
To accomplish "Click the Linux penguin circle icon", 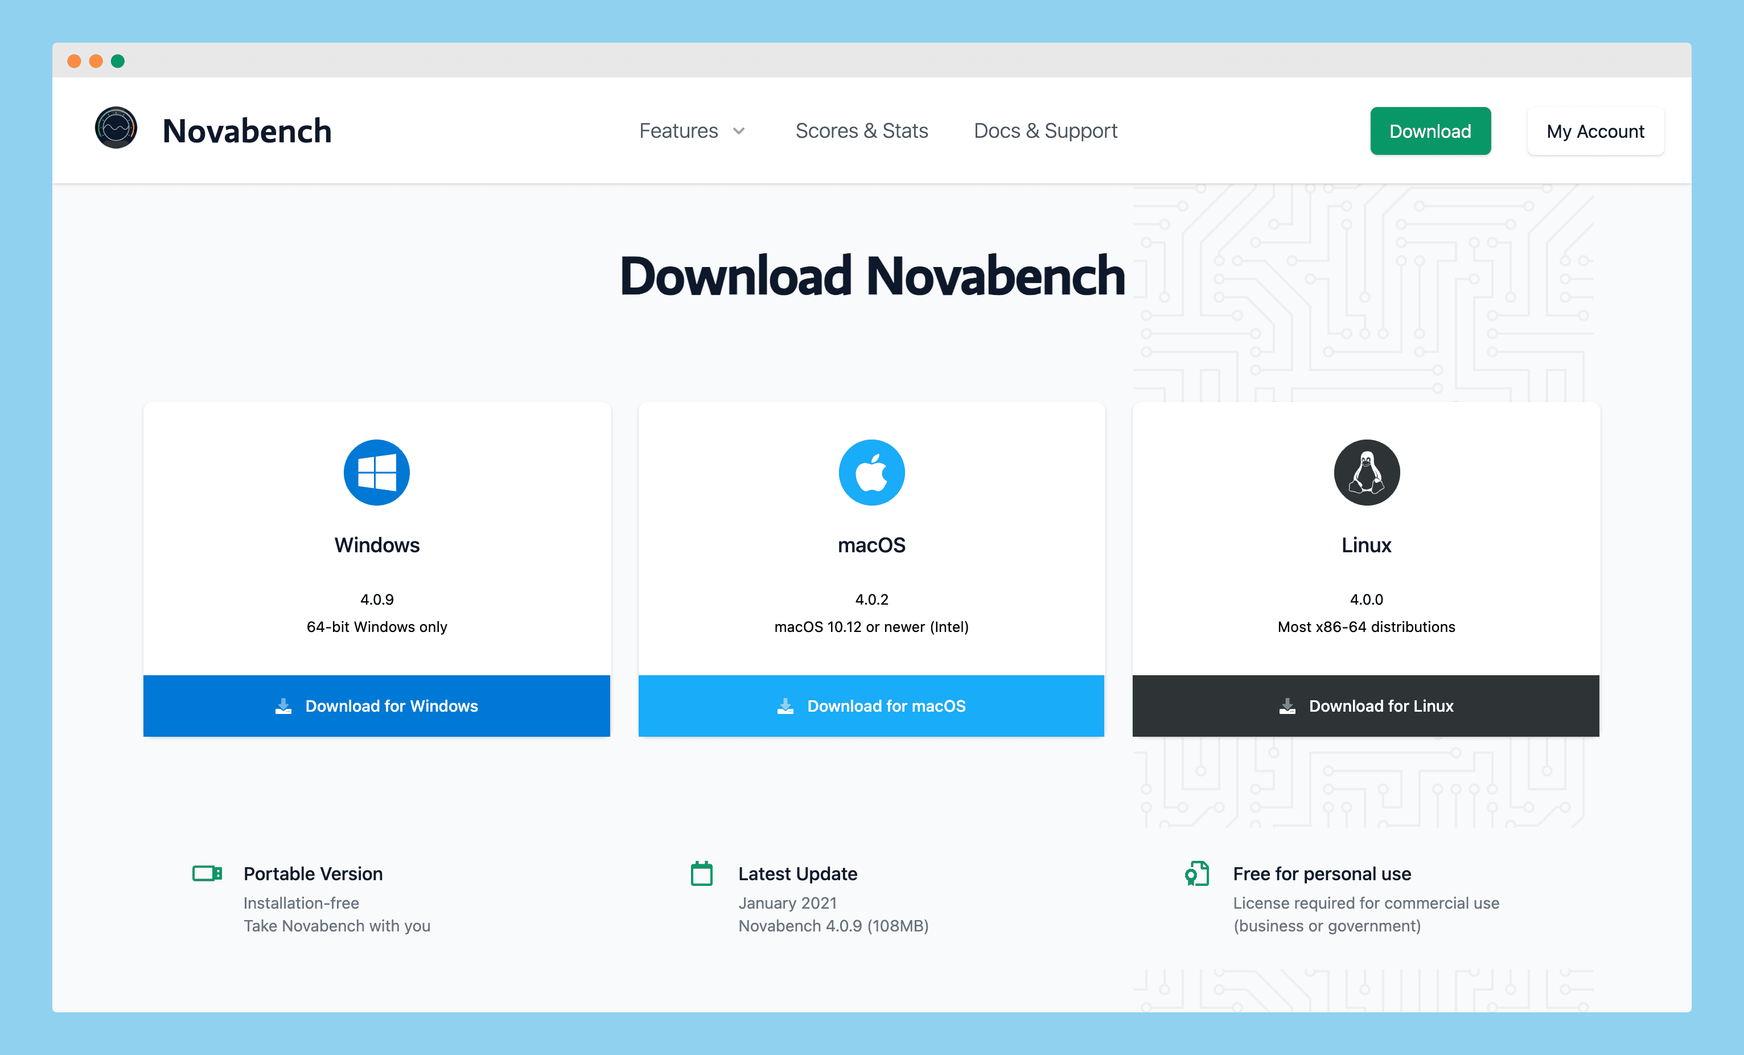I will pyautogui.click(x=1366, y=472).
